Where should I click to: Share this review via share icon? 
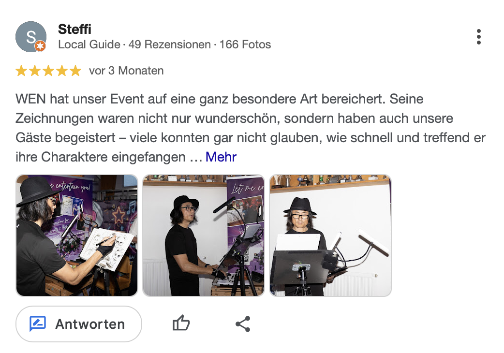(243, 324)
